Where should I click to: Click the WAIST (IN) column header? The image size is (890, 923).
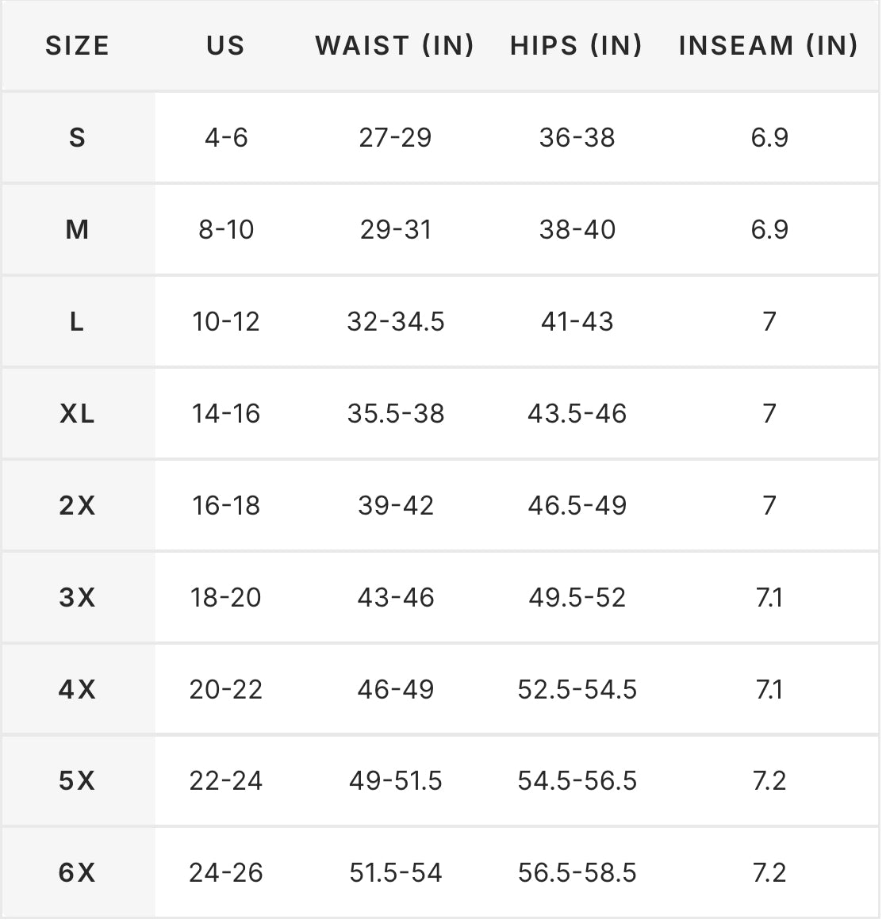pyautogui.click(x=395, y=46)
